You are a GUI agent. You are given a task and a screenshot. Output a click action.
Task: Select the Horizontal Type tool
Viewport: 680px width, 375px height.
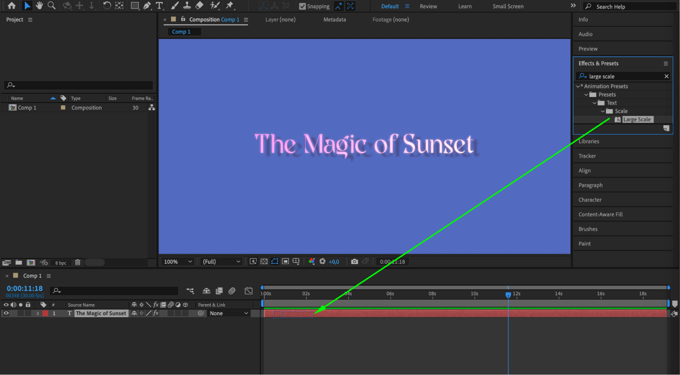coord(159,5)
